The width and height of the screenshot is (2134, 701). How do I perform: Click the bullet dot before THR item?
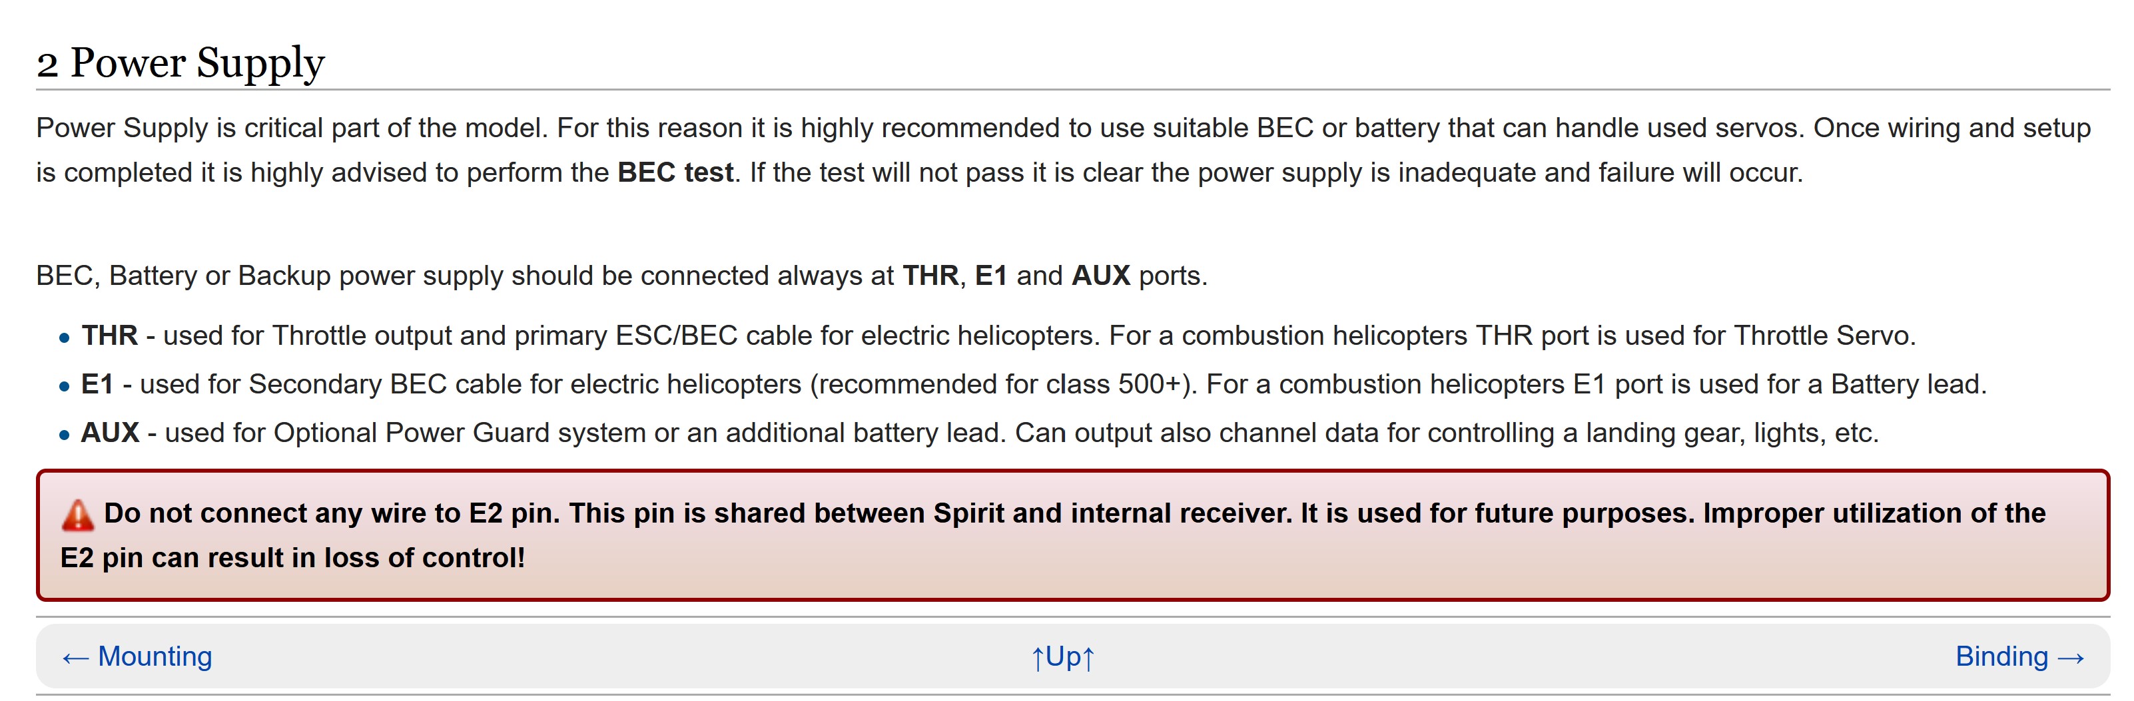coord(64,338)
